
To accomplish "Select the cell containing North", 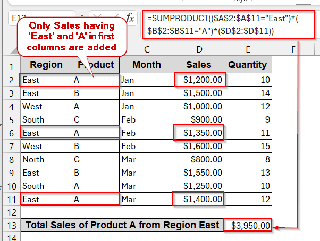I will click(46, 159).
